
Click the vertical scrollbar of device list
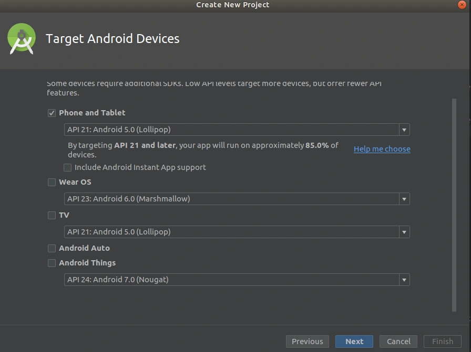click(x=454, y=205)
